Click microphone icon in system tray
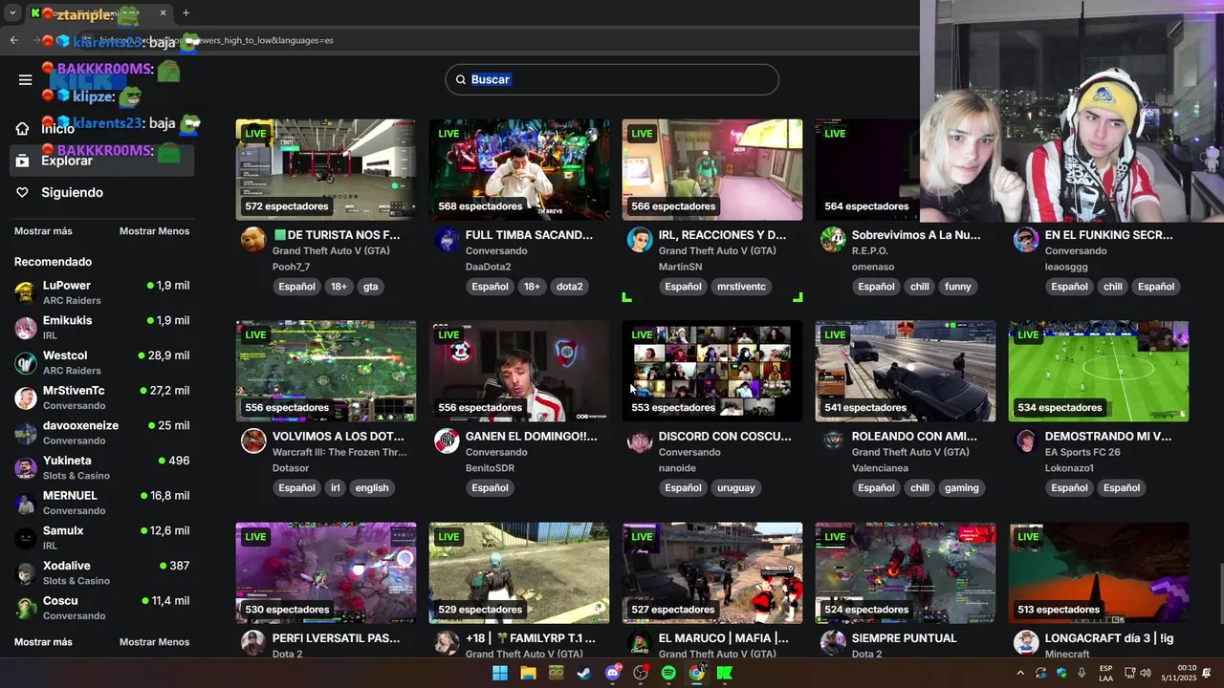Image resolution: width=1224 pixels, height=688 pixels. click(1082, 673)
